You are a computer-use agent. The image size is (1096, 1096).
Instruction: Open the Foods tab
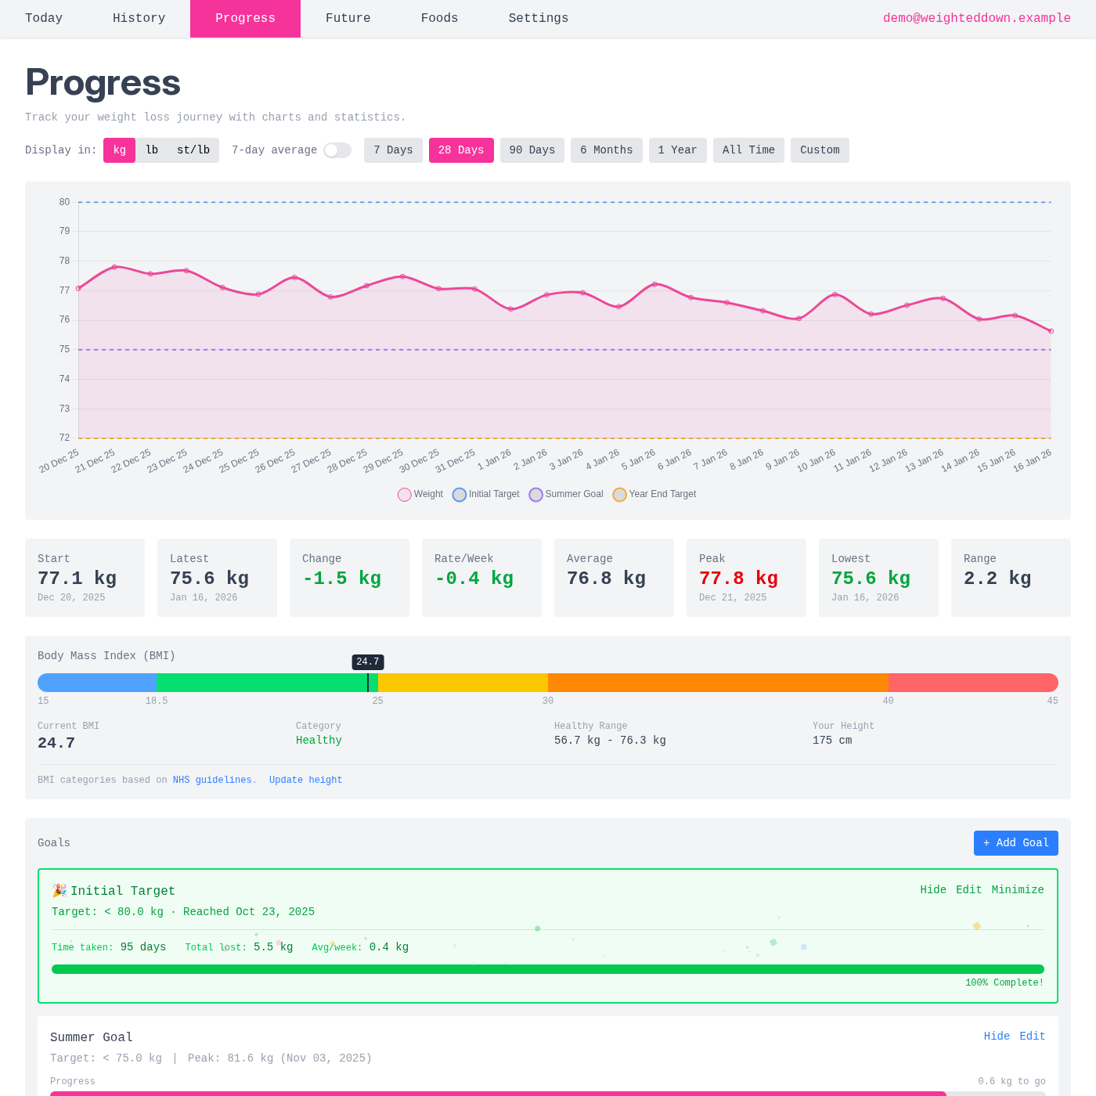[x=439, y=18]
